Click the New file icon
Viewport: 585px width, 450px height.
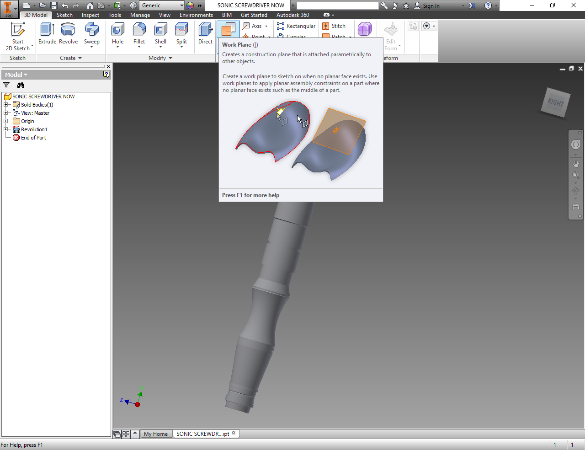click(27, 5)
